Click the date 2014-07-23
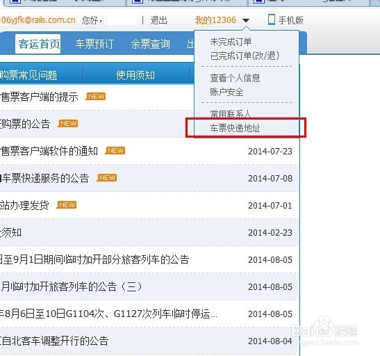 click(x=270, y=152)
